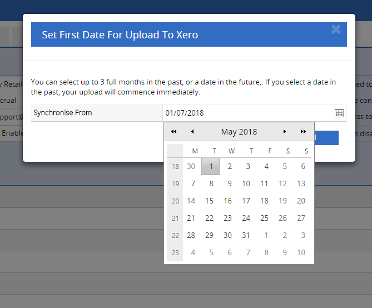Select May 2 in the calendar
The image size is (372, 308).
(229, 166)
